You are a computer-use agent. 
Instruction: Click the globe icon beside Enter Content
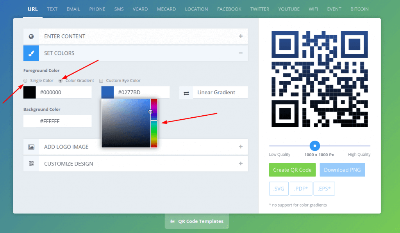31,36
